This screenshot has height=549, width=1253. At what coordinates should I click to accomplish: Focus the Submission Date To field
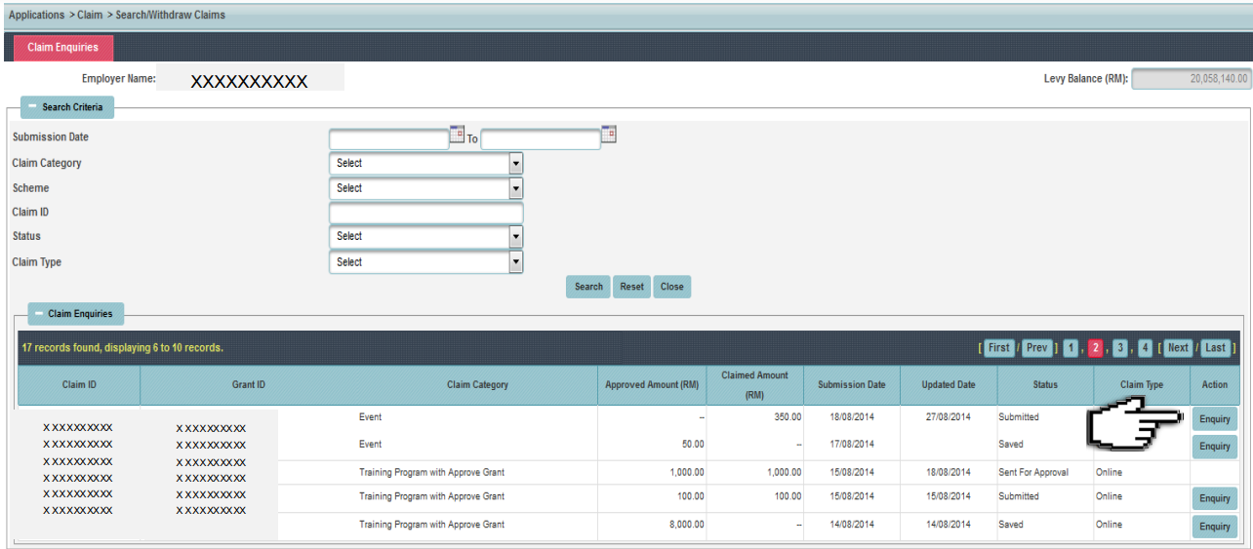tap(541, 139)
